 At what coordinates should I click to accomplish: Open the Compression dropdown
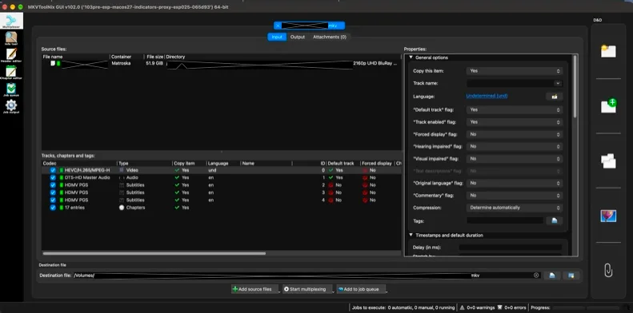pyautogui.click(x=515, y=208)
